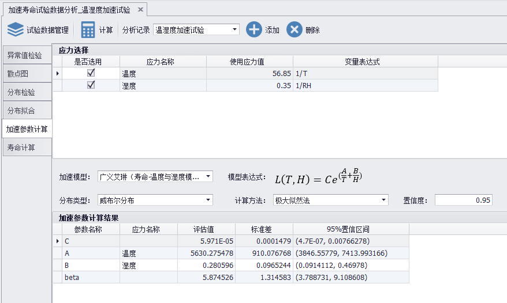Switch to the 分布拟合 tab
The width and height of the screenshot is (507, 303).
27,111
